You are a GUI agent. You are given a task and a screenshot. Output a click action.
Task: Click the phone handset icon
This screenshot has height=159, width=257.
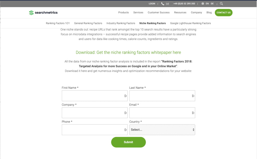click(163, 4)
